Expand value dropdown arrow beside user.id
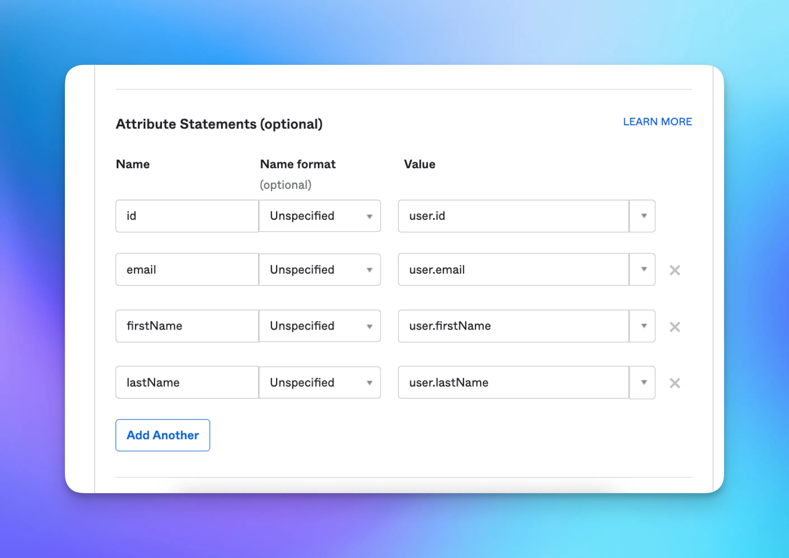The height and width of the screenshot is (558, 789). pyautogui.click(x=642, y=216)
